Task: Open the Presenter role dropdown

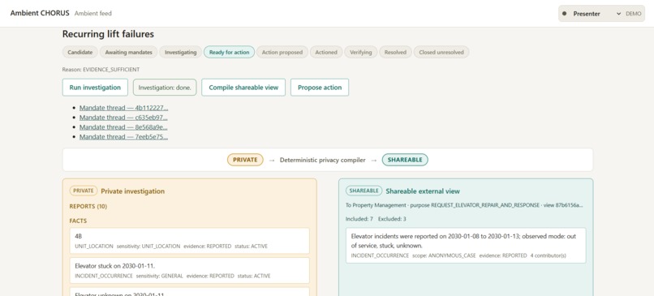Action: point(592,14)
